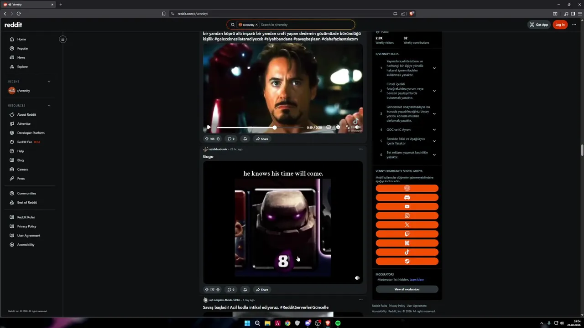Expand rule 6 Bet reklamı

pos(434,155)
